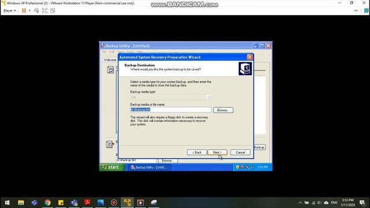This screenshot has width=370, height=208.
Task: Cancel the Automated System Recovery wizard
Action: point(240,153)
